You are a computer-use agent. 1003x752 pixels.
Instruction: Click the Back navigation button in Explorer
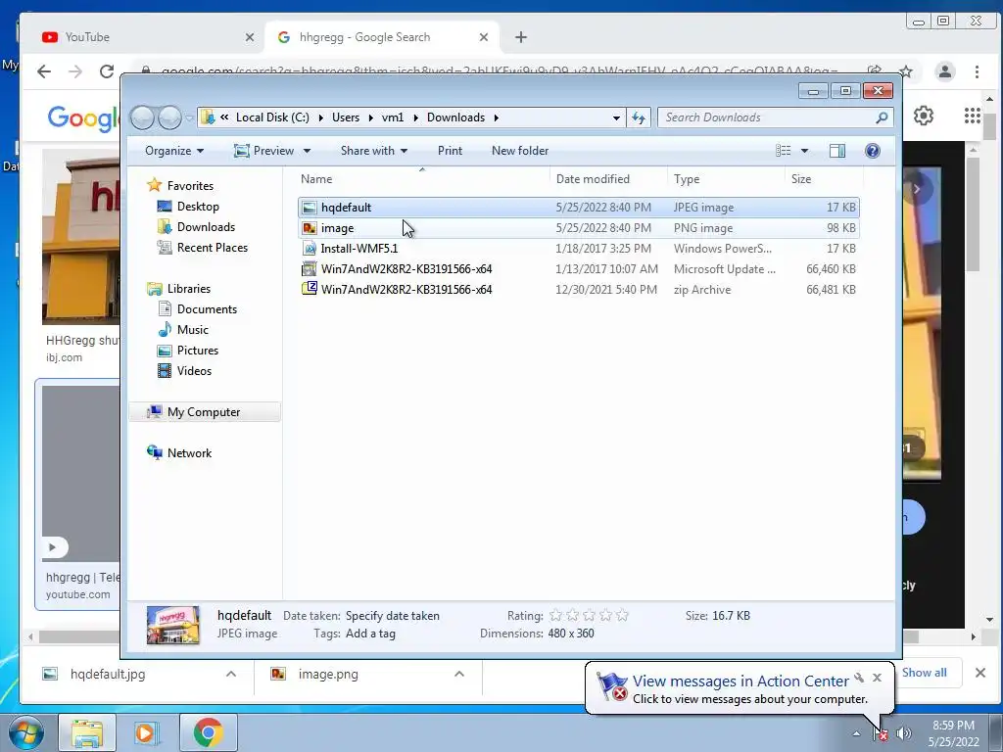tap(142, 117)
